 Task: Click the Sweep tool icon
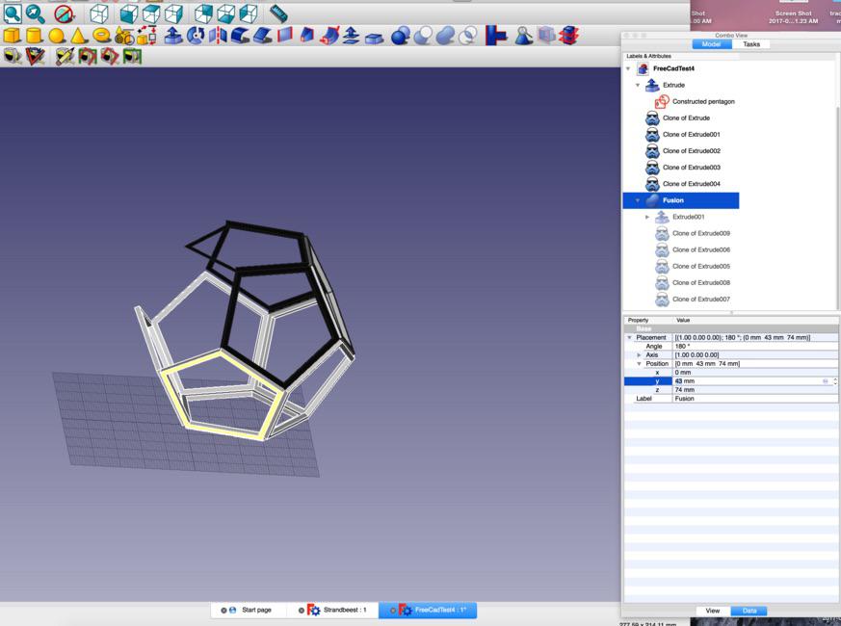[x=329, y=36]
